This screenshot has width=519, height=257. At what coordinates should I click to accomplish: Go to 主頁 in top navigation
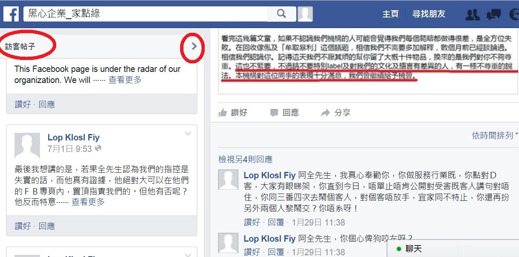[x=390, y=14]
